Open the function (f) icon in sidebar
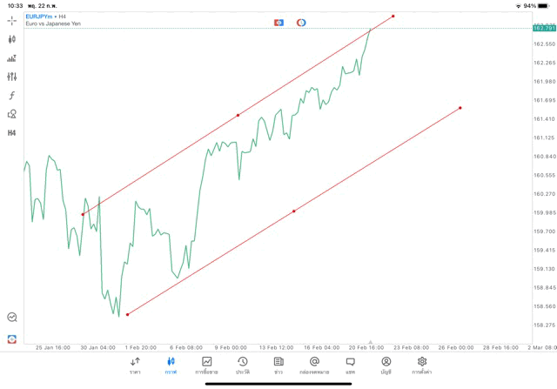 pyautogui.click(x=11, y=95)
